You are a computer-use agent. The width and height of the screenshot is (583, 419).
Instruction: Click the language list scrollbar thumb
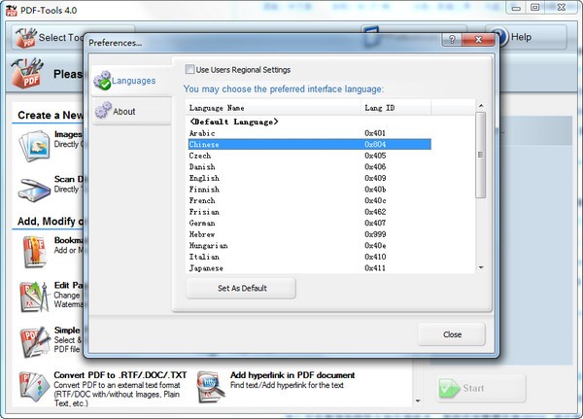click(x=481, y=155)
